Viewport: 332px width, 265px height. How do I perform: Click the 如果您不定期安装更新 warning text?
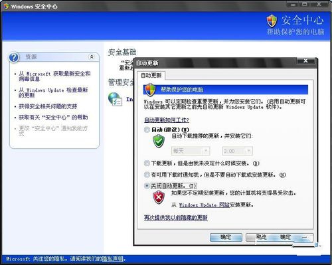click(x=234, y=193)
